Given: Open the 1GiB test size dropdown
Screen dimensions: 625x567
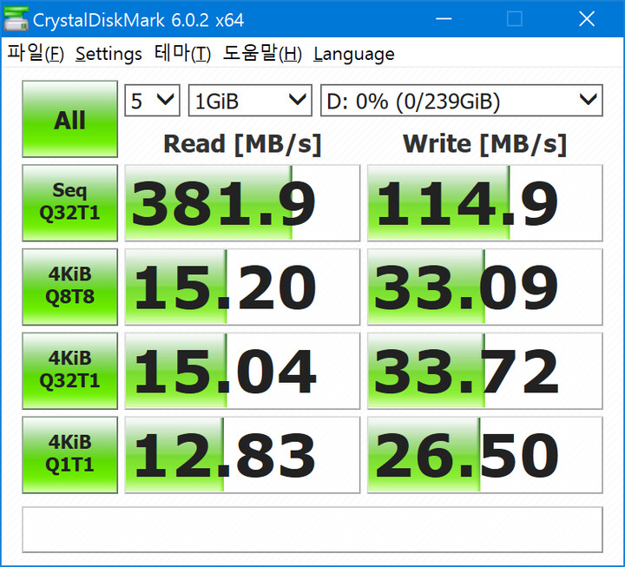Looking at the screenshot, I should (x=250, y=101).
